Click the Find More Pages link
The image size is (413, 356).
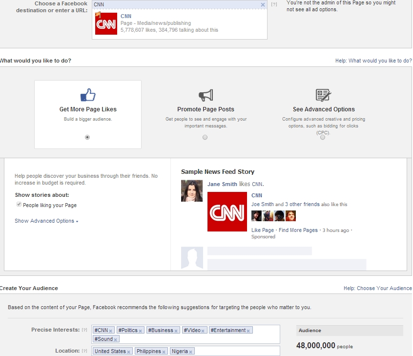point(298,230)
